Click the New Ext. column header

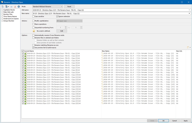179,51
